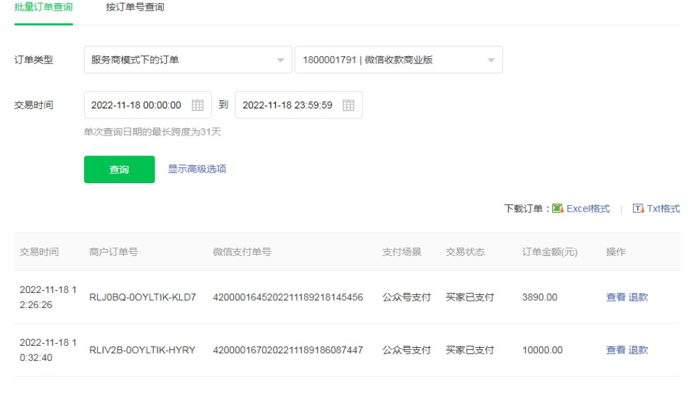Select WeChat payment number ending 86087447
The image size is (690, 400).
click(x=288, y=350)
